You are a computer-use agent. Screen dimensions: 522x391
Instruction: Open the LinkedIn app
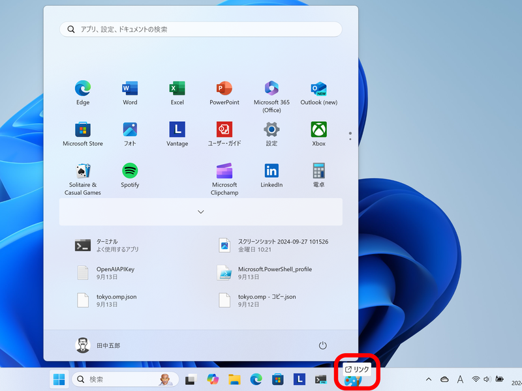pyautogui.click(x=271, y=175)
